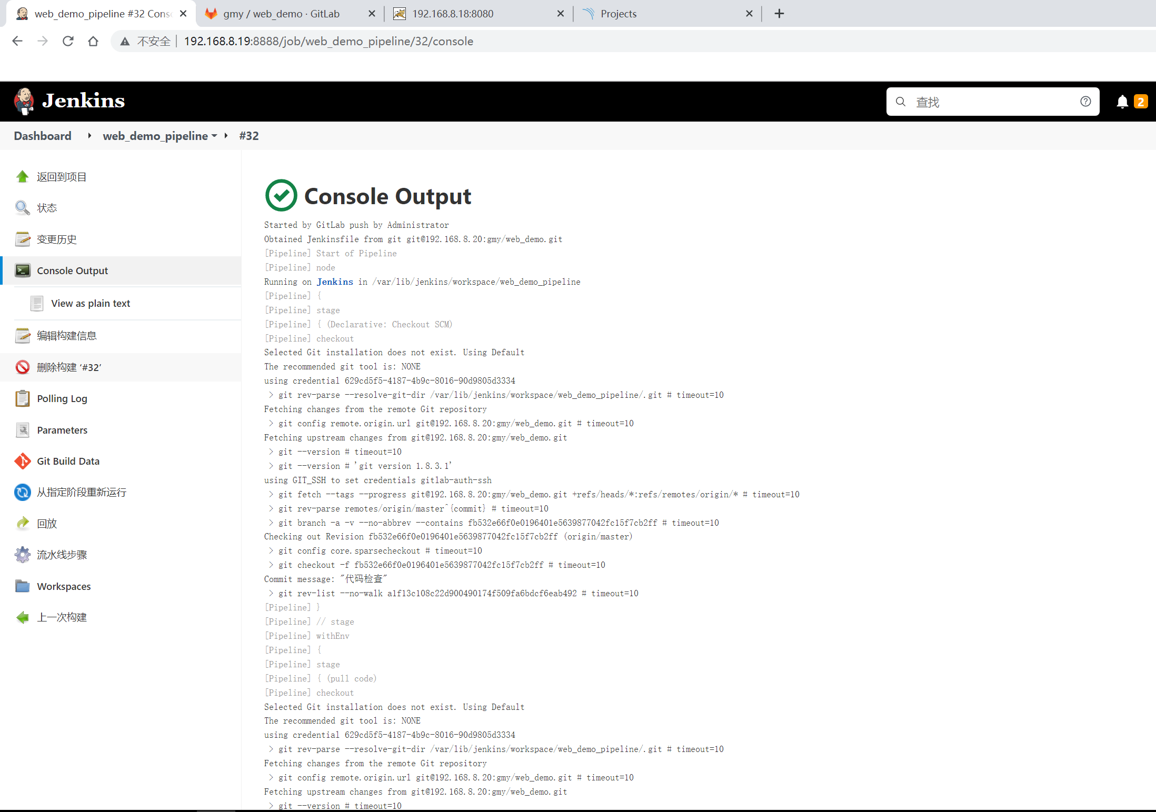Click 返回到项目 sidebar link
This screenshot has width=1156, height=812.
(x=62, y=177)
